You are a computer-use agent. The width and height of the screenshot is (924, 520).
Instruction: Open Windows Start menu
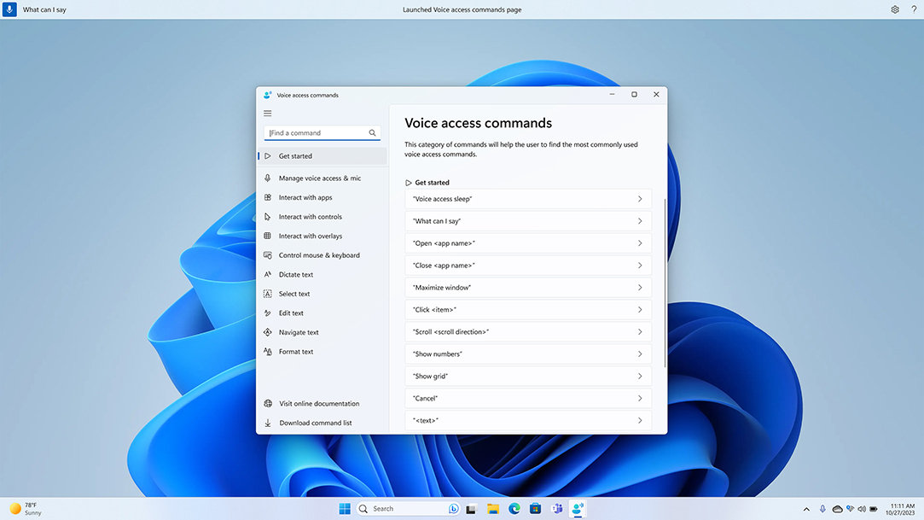tap(345, 509)
